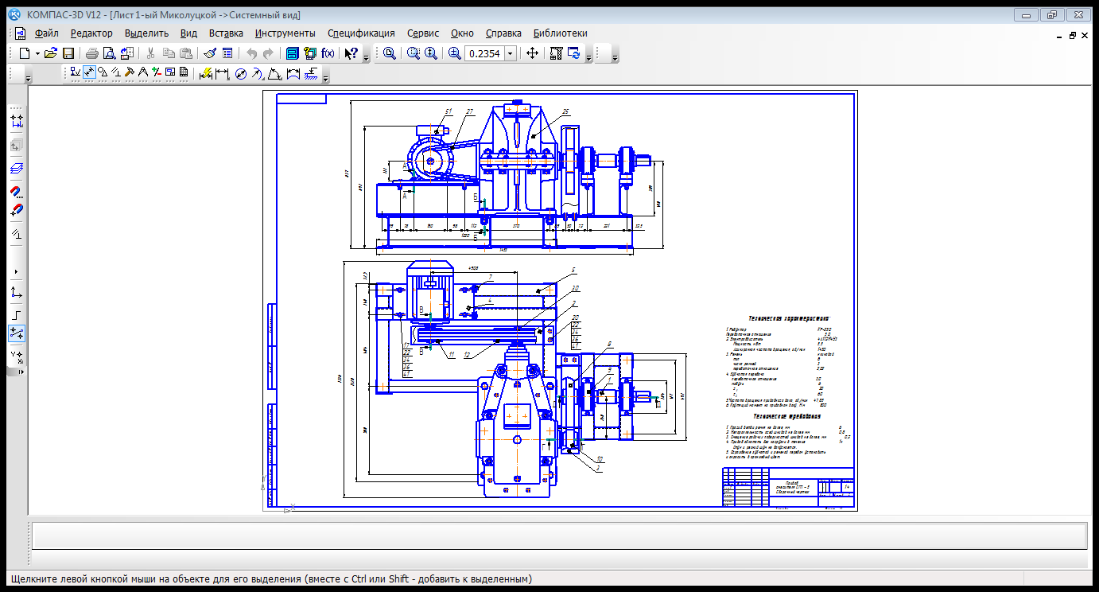The image size is (1099, 592).
Task: Select the pan (move view) cross-arrows icon
Action: [x=532, y=53]
